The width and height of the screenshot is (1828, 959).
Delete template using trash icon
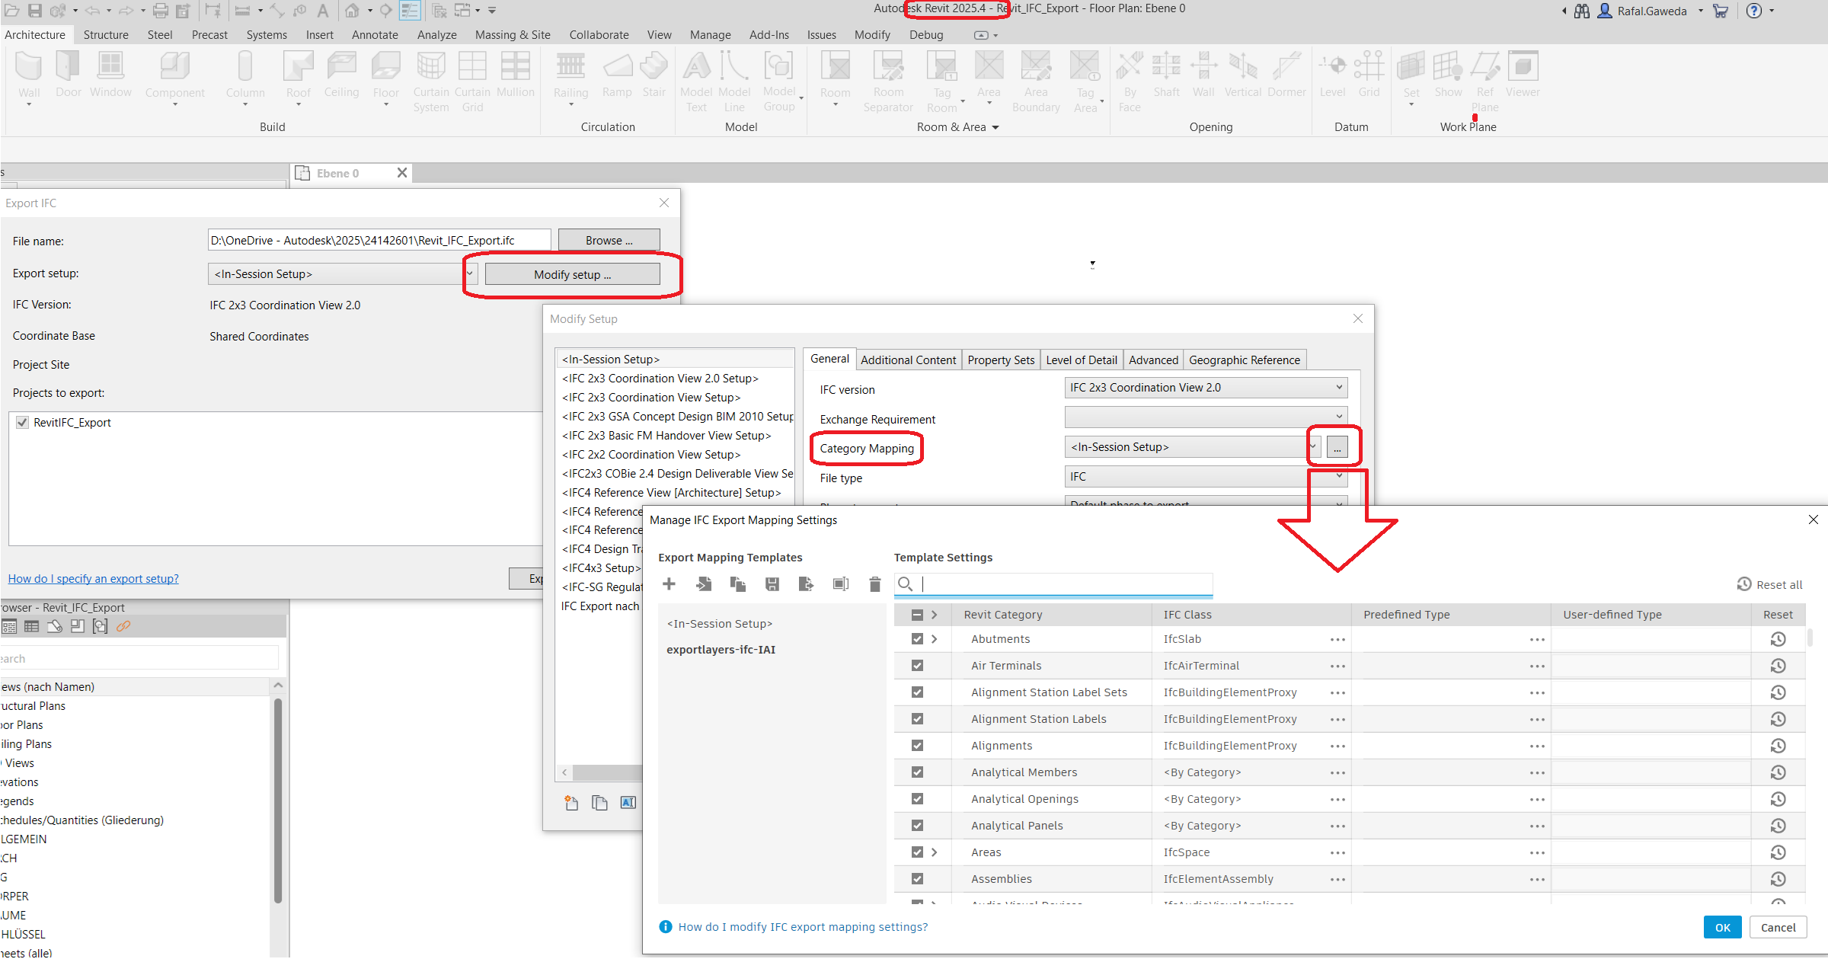coord(874,584)
